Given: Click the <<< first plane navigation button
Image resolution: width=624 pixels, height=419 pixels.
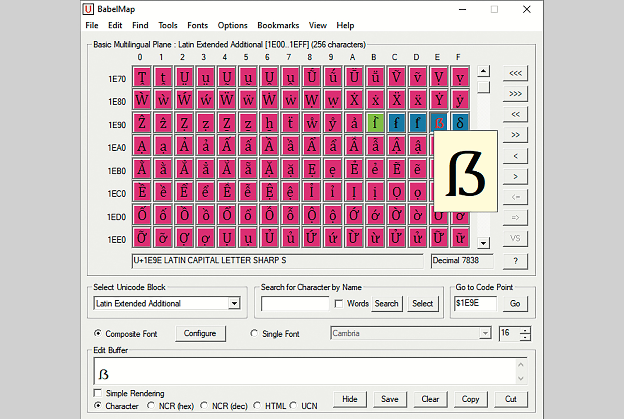Looking at the screenshot, I should click(x=515, y=73).
